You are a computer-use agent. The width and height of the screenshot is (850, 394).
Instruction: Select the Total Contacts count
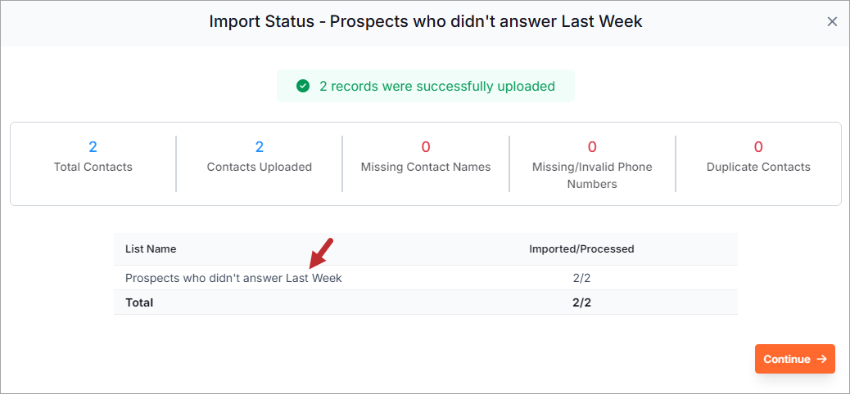(x=93, y=146)
